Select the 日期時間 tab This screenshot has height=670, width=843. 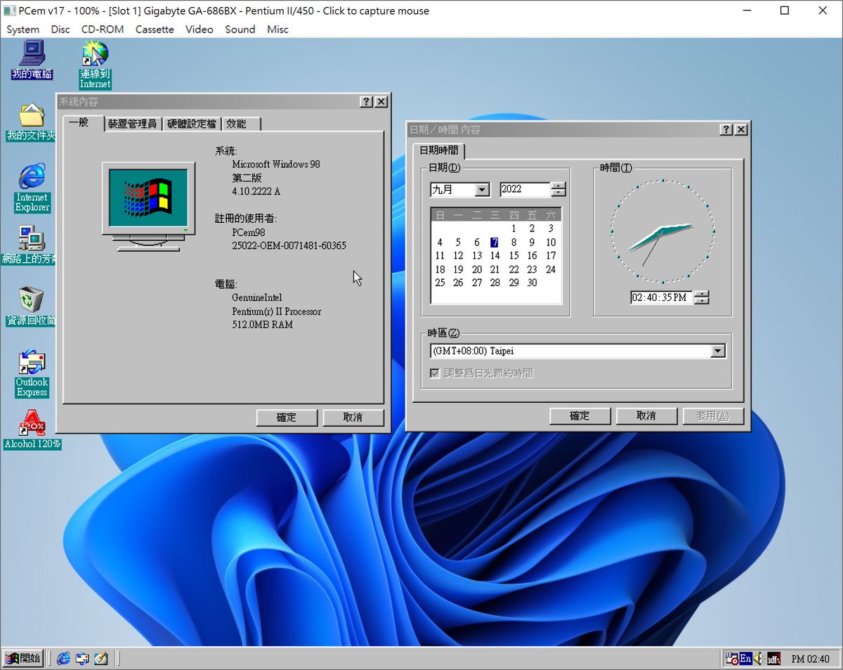click(439, 150)
